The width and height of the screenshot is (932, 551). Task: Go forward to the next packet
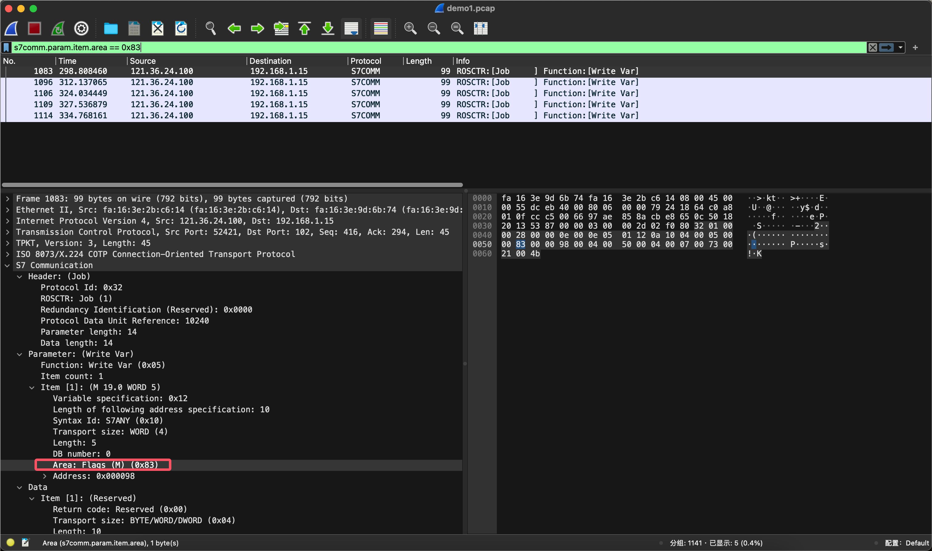[x=257, y=28]
